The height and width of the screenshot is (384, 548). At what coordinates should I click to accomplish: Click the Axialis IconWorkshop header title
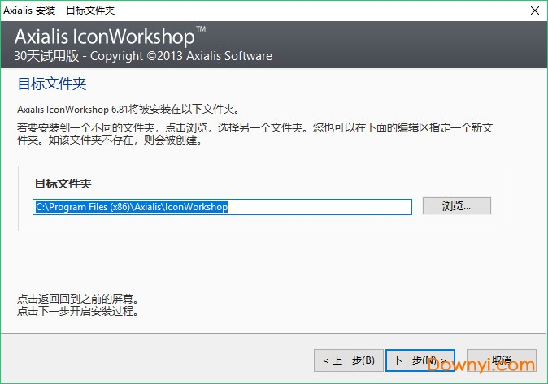click(104, 37)
